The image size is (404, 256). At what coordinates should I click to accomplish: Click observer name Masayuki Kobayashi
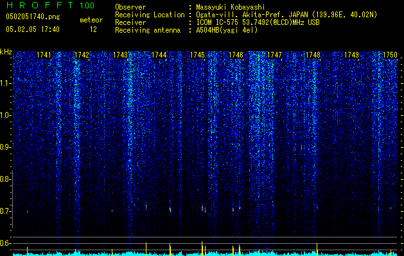(231, 7)
